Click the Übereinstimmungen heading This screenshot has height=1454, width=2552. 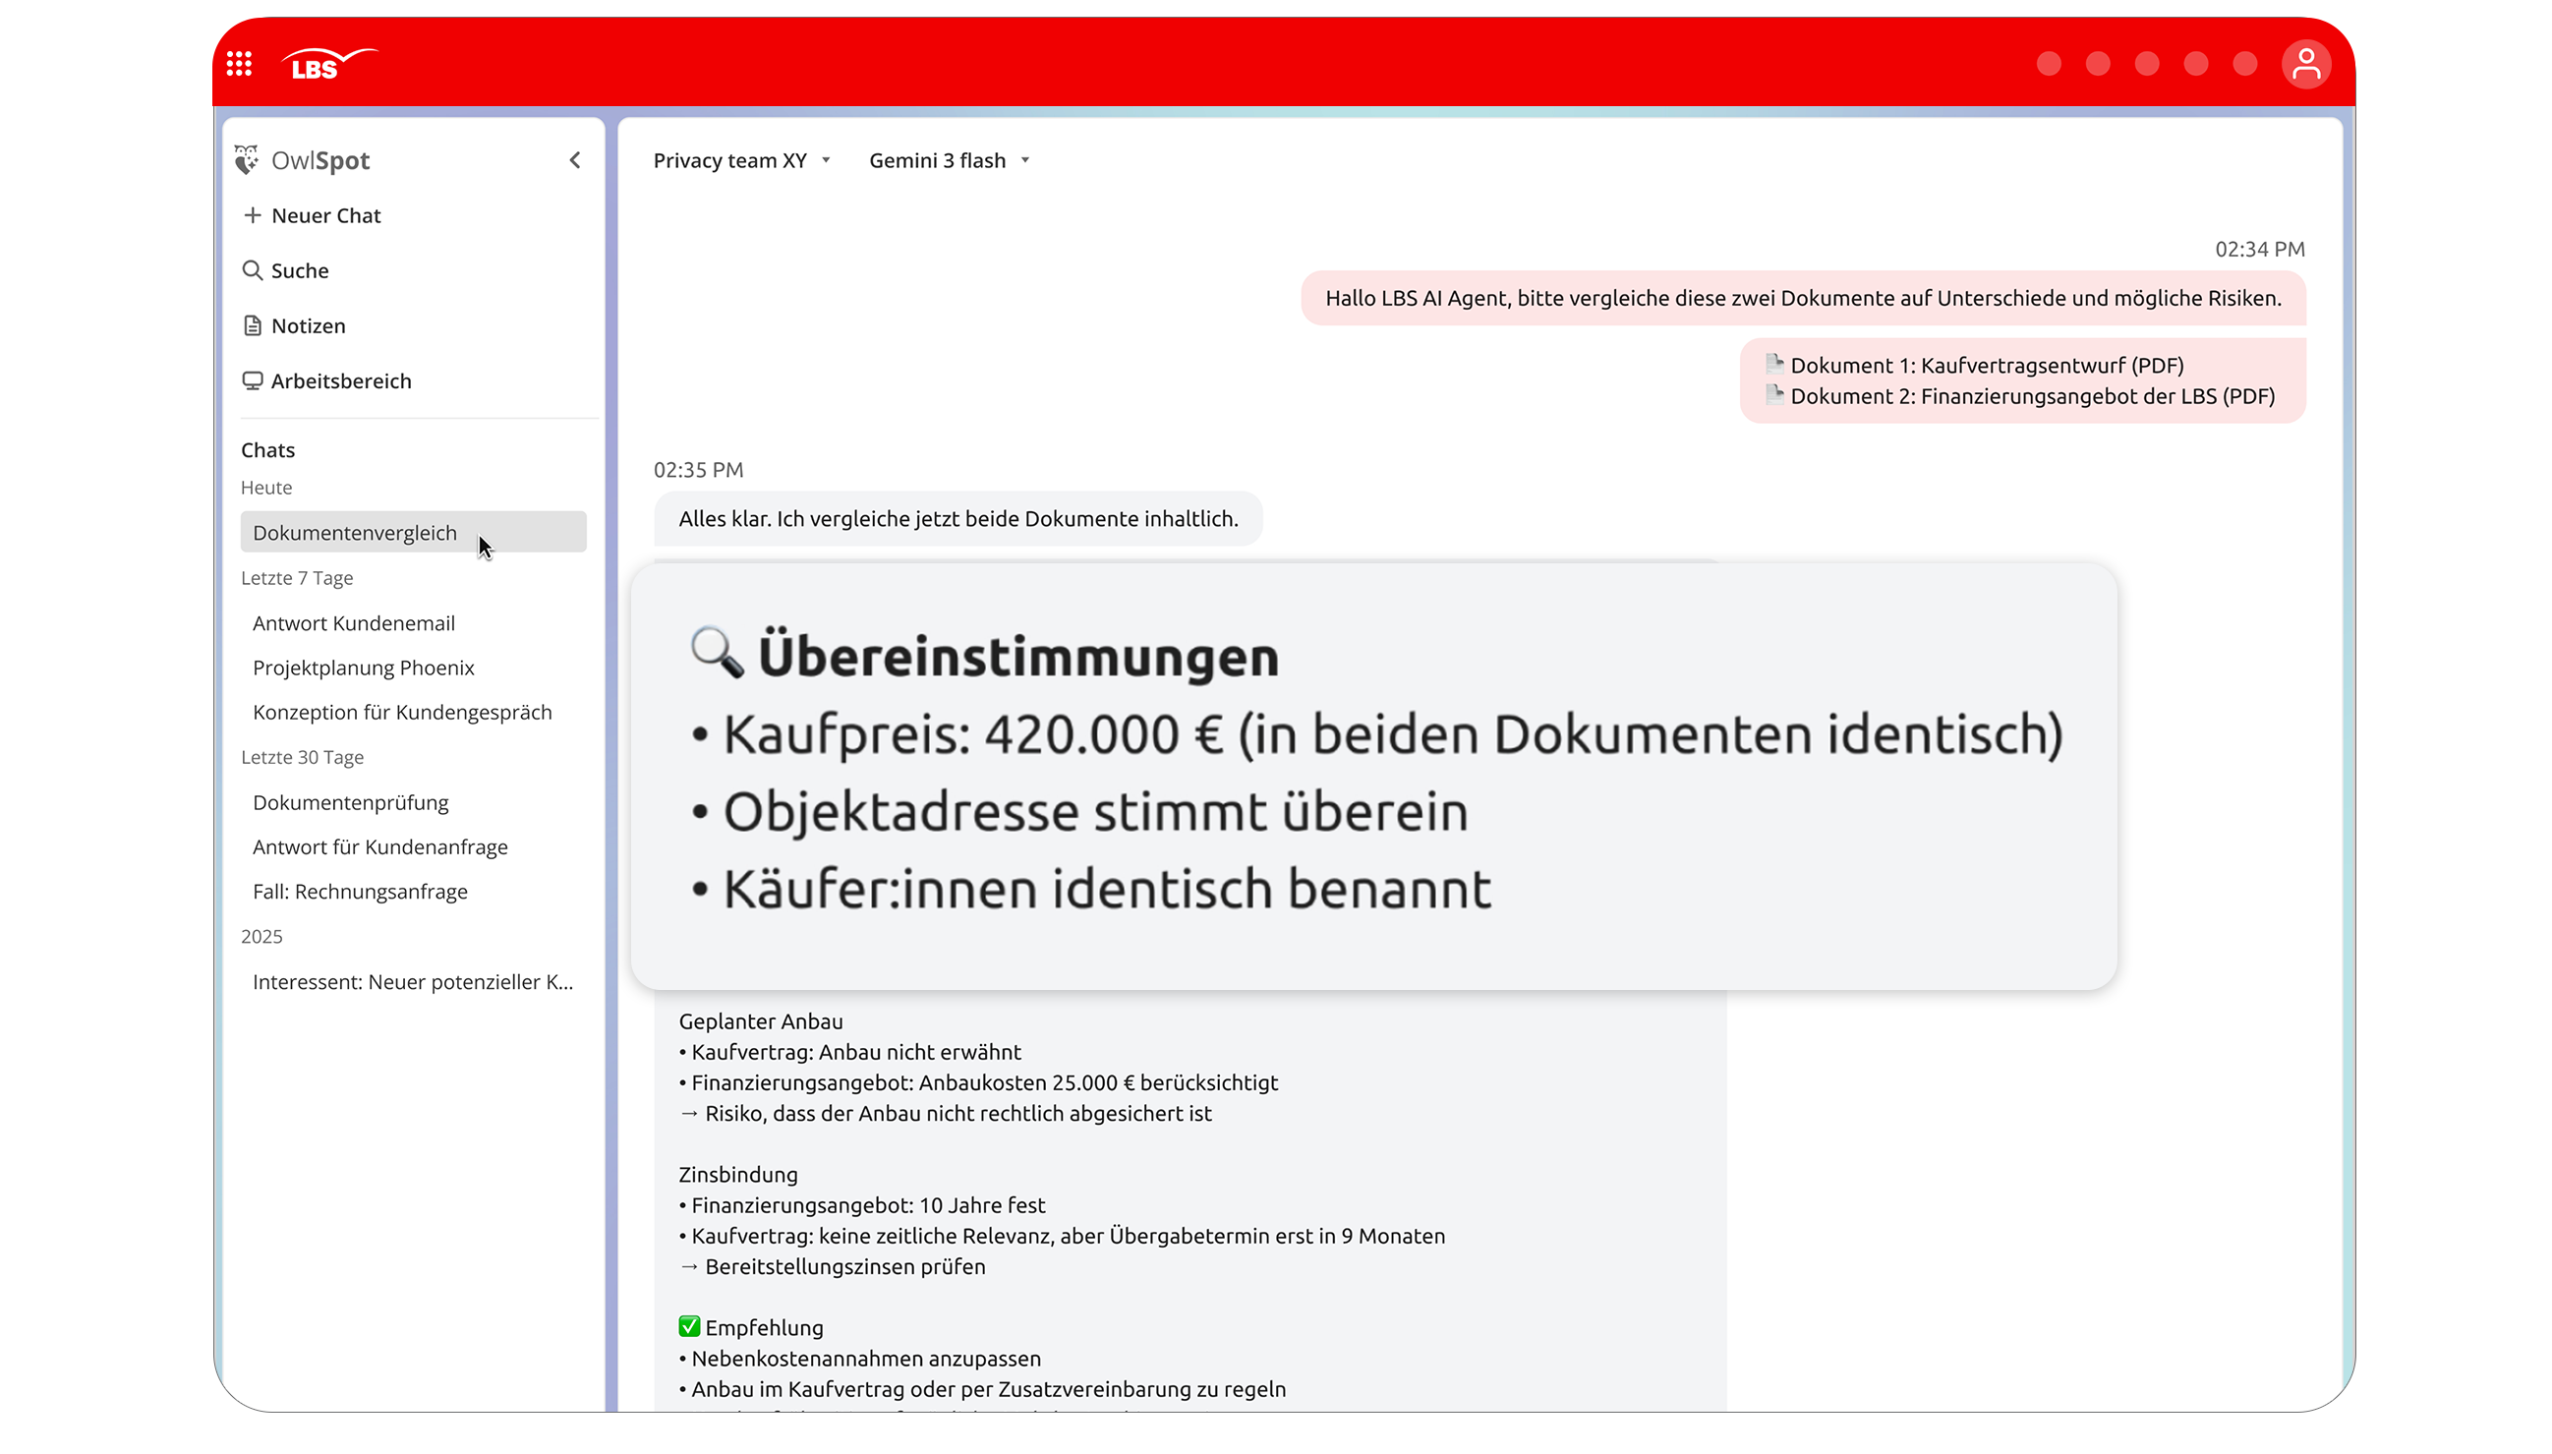(1017, 657)
